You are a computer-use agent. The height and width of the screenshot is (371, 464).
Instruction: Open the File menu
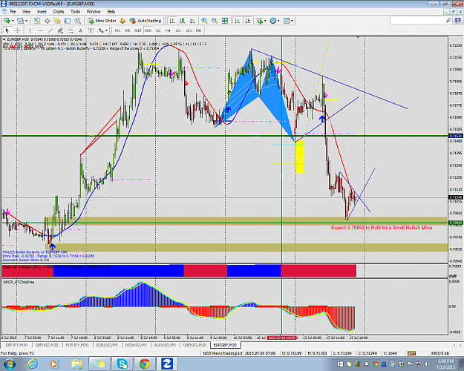click(x=13, y=12)
